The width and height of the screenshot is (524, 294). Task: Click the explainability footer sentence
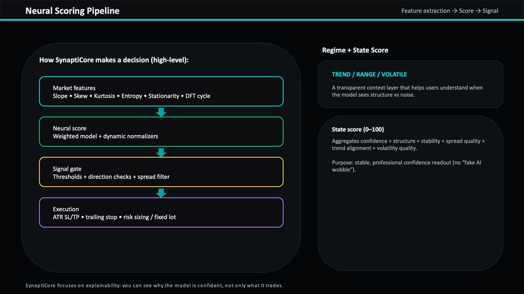click(154, 286)
